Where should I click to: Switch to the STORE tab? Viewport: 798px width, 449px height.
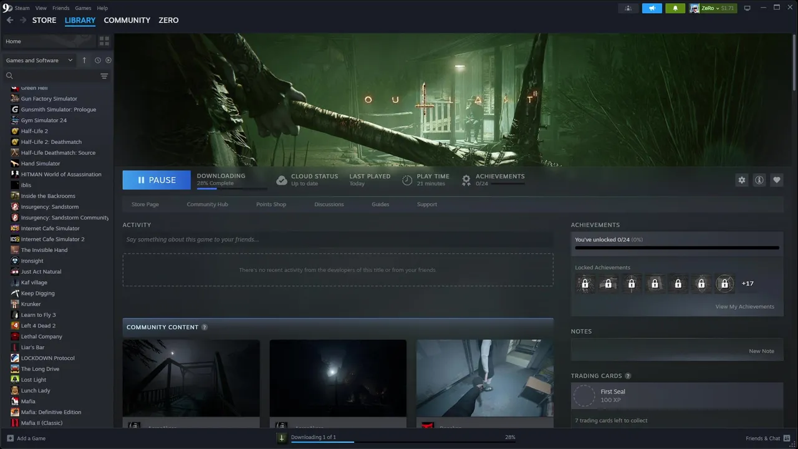click(44, 20)
